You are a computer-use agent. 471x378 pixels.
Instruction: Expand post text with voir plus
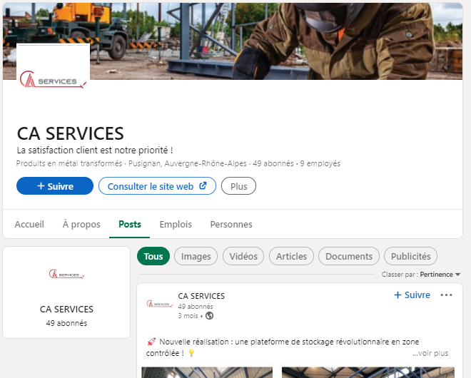point(430,353)
